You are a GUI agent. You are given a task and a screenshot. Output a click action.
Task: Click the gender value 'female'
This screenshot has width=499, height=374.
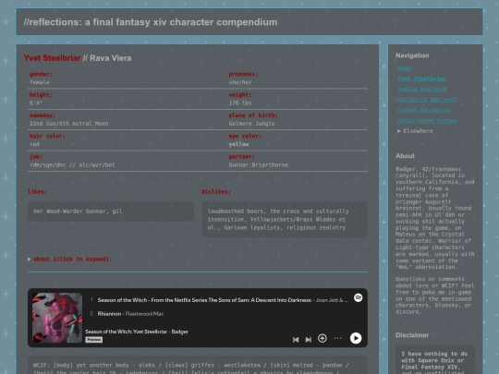[40, 82]
